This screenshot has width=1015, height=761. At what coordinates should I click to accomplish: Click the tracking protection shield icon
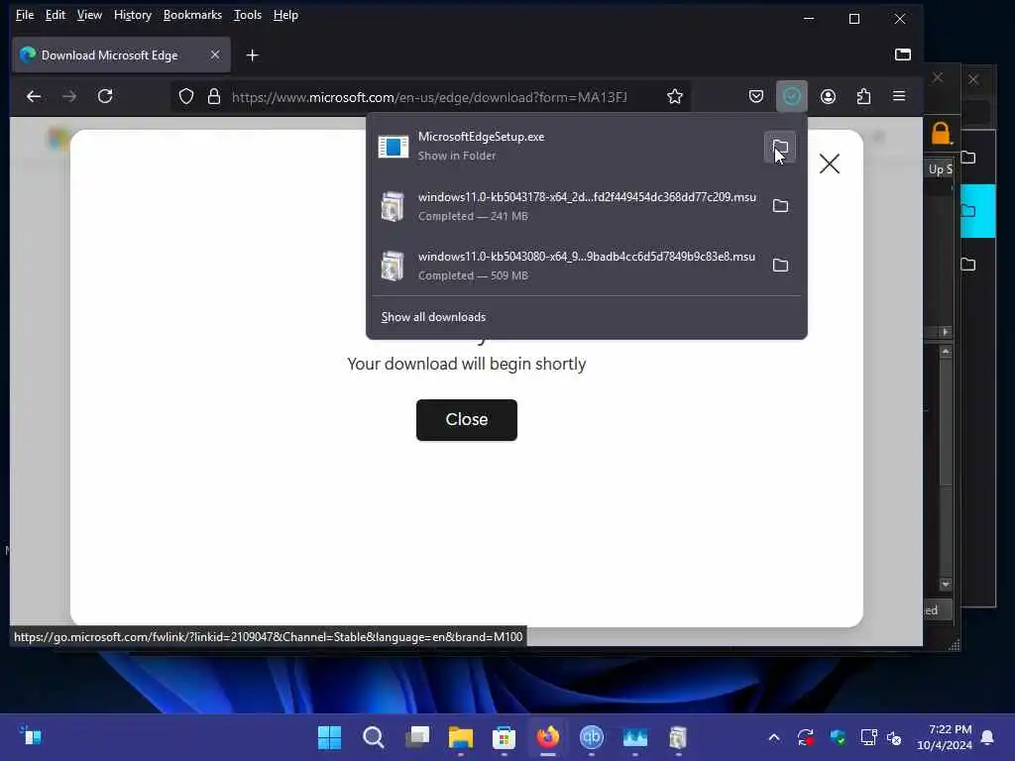[186, 97]
